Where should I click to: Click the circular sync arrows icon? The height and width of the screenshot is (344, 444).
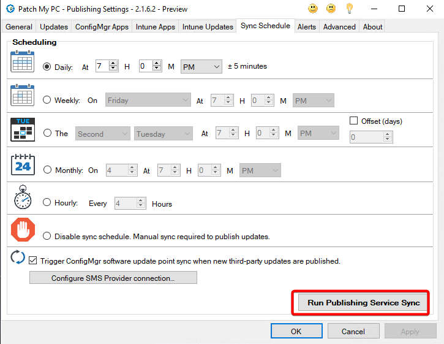pyautogui.click(x=18, y=257)
